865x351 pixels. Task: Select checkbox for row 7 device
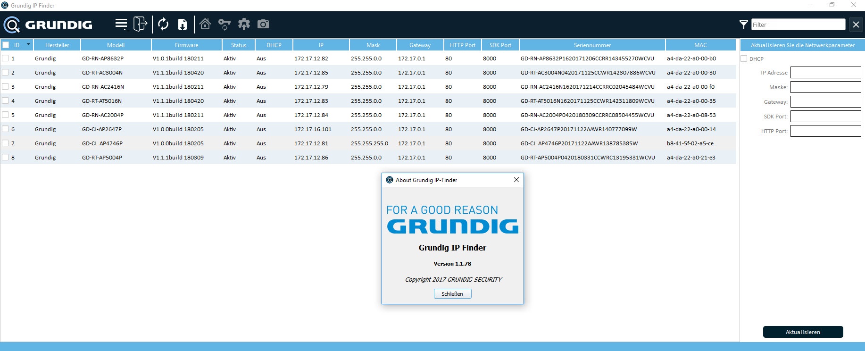5,143
